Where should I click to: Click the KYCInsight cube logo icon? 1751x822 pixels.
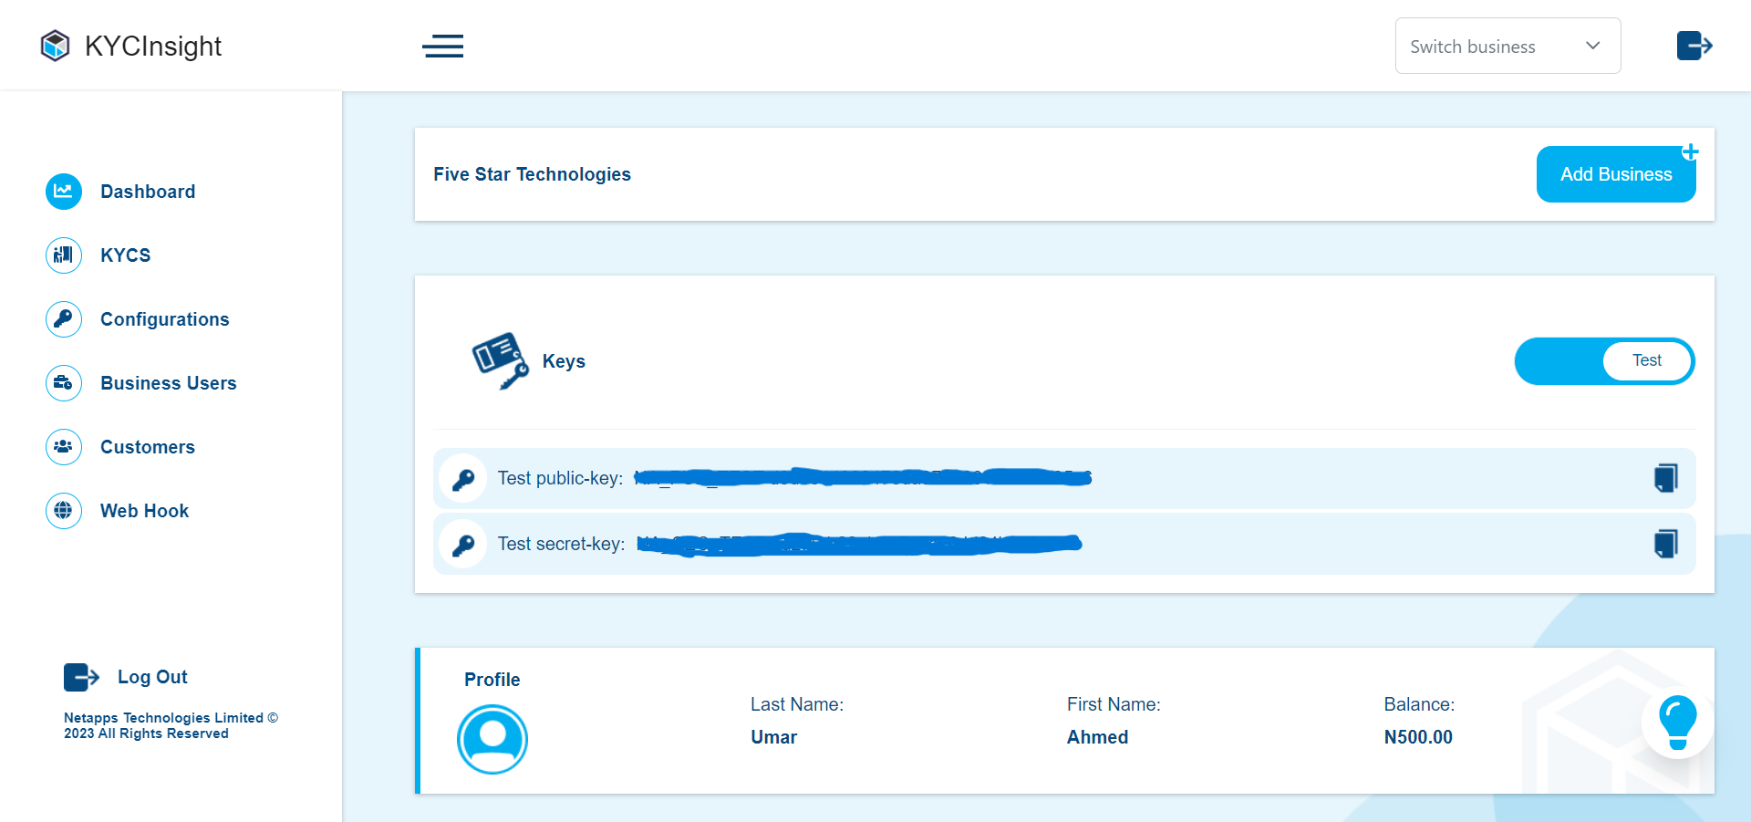pyautogui.click(x=55, y=46)
